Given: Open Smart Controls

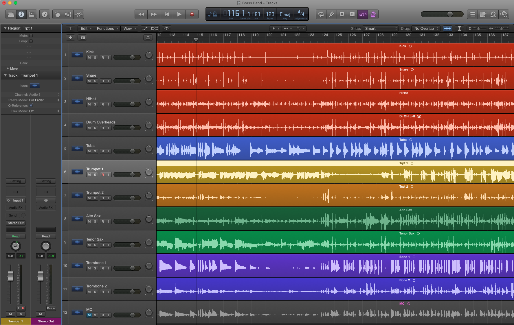Looking at the screenshot, I should pos(58,14).
